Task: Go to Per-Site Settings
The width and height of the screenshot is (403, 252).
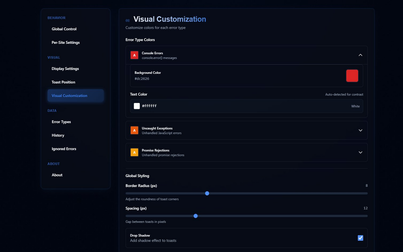Action: tap(66, 43)
